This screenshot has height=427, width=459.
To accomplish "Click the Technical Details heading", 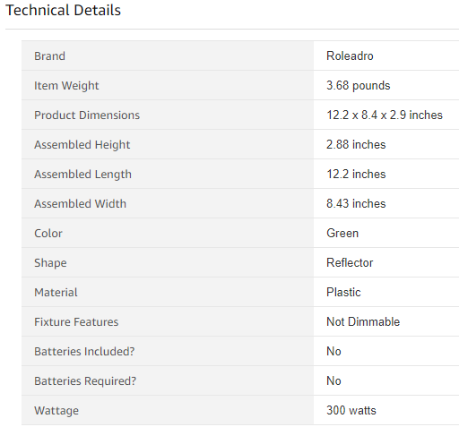I will (x=63, y=10).
